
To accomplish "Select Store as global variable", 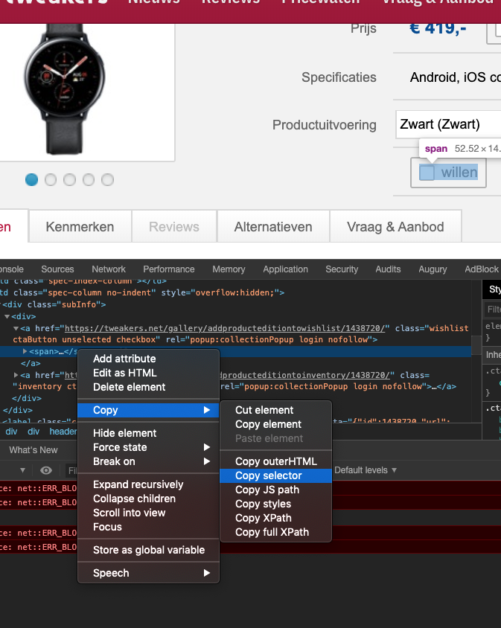I will (148, 550).
